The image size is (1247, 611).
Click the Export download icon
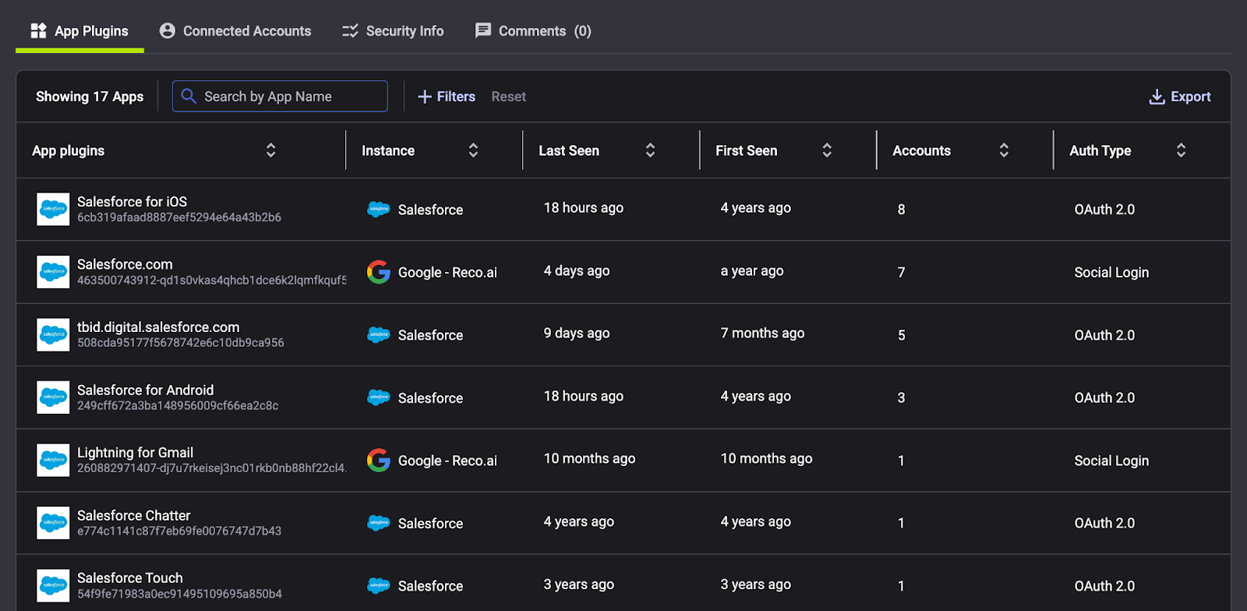(x=1157, y=97)
